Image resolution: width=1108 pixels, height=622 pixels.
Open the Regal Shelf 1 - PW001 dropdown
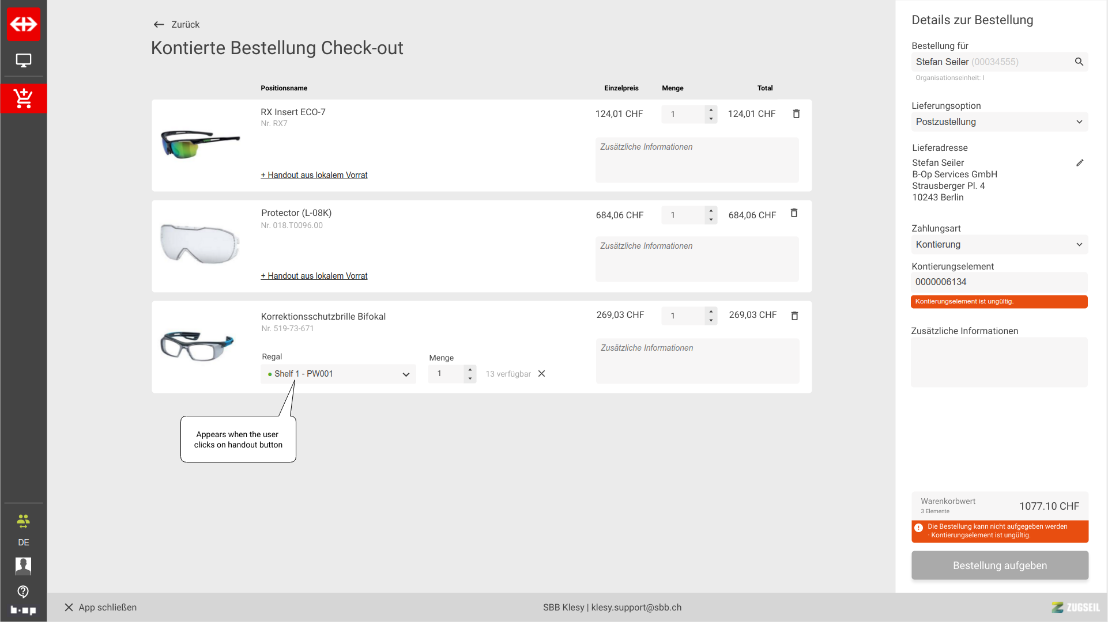click(338, 374)
